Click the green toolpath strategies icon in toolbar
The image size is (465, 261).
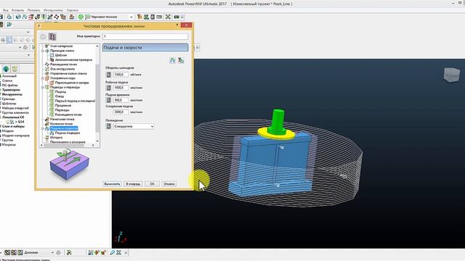(81, 17)
